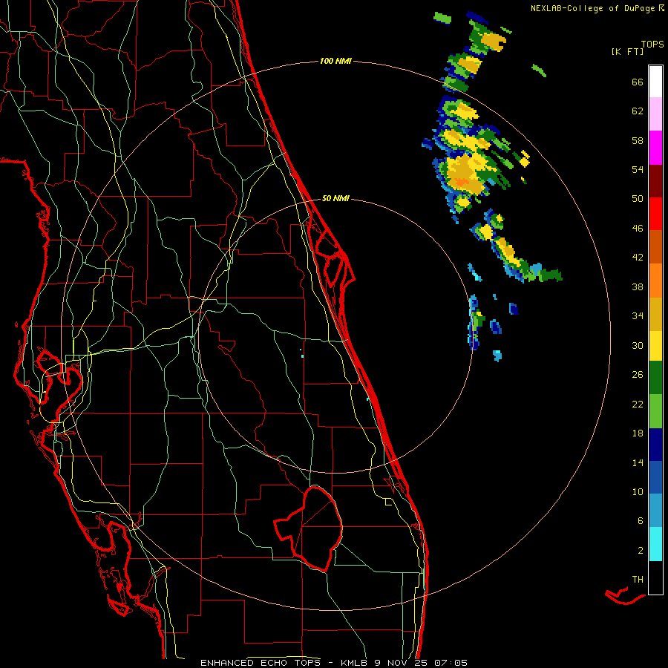This screenshot has width=668, height=668.
Task: Click the '10' scale value
Action: [x=638, y=492]
